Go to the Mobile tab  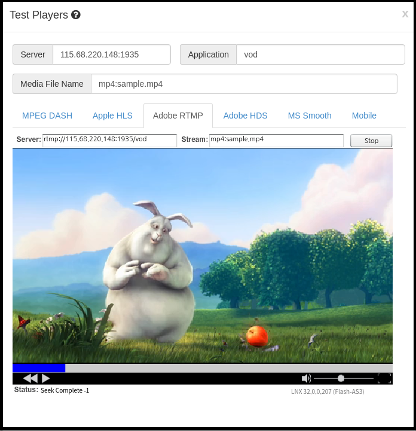click(x=364, y=116)
